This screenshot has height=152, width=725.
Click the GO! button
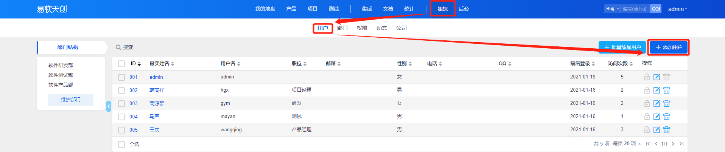(656, 9)
